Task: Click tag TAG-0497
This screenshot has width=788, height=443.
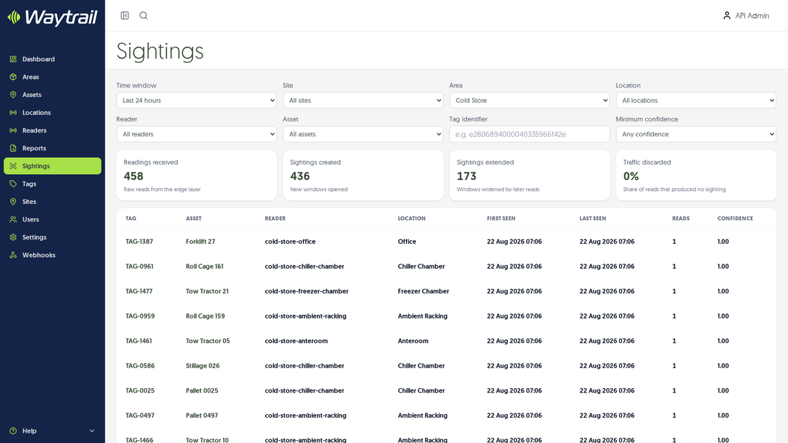Action: (x=139, y=416)
